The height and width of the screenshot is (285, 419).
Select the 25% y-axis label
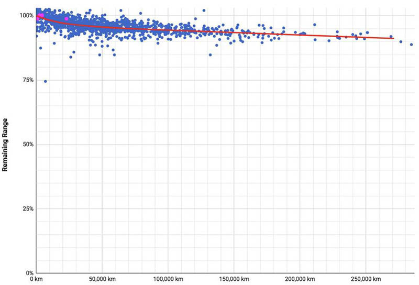(27, 209)
